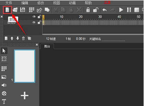Insert video with the film reel tool

point(4,93)
